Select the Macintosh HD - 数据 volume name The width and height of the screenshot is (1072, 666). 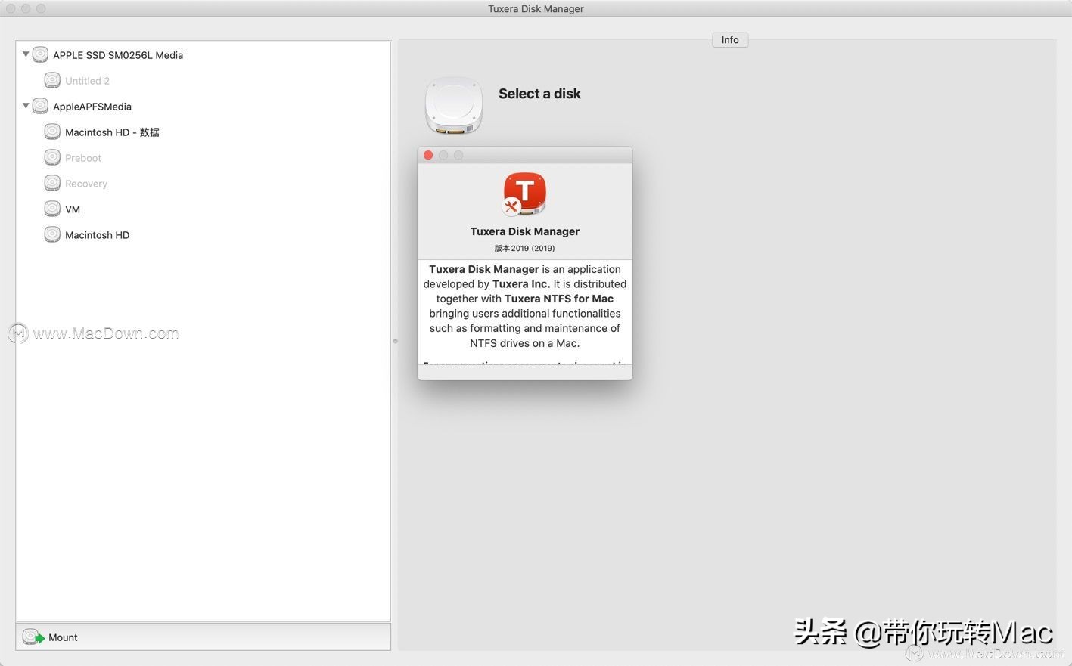(x=112, y=132)
